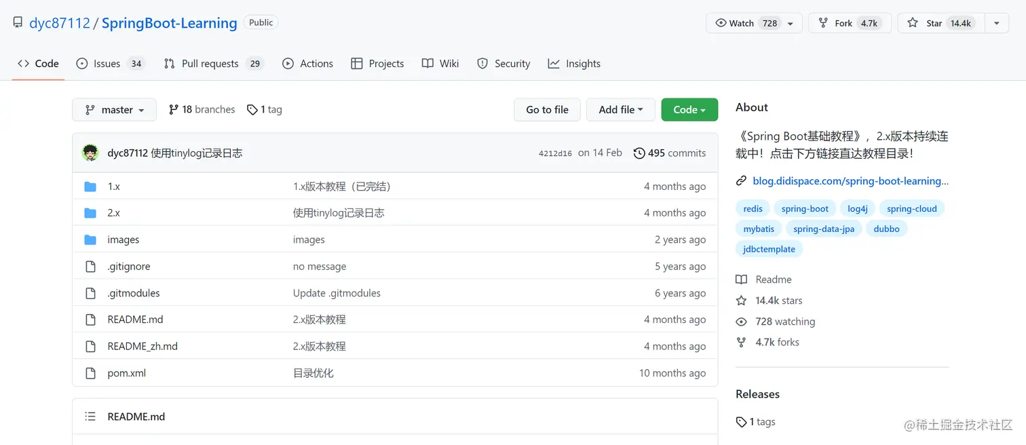This screenshot has width=1026, height=445.
Task: Click the file icon for .gitmodules
Action: [x=90, y=293]
